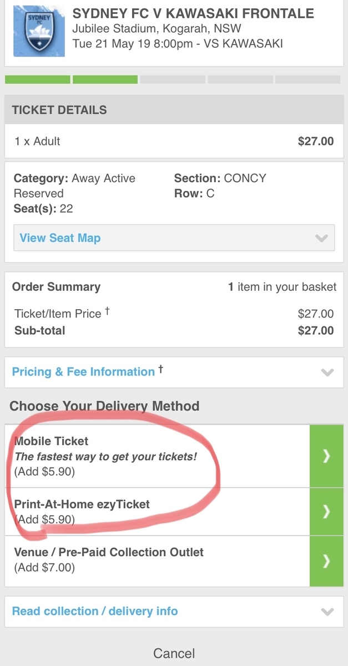Select Mobile Ticket green arrow button
The width and height of the screenshot is (348, 666).
(x=326, y=456)
